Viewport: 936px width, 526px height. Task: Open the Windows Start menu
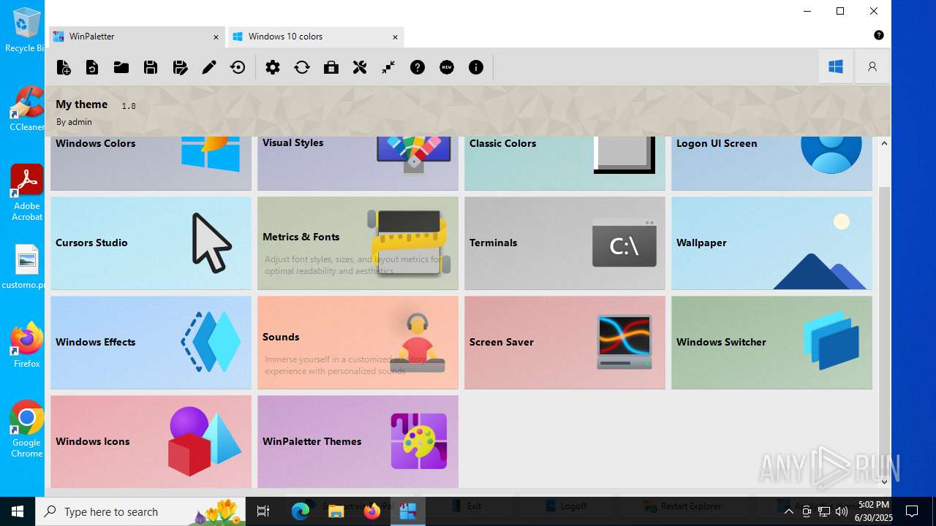[x=18, y=511]
